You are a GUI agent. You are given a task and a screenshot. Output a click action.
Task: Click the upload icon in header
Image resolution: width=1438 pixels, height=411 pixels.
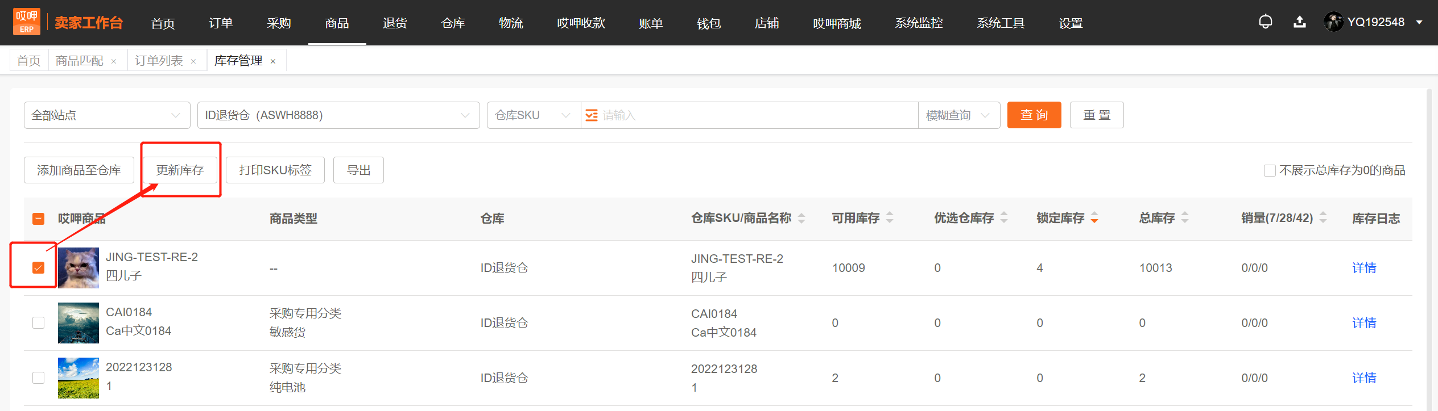click(1300, 22)
